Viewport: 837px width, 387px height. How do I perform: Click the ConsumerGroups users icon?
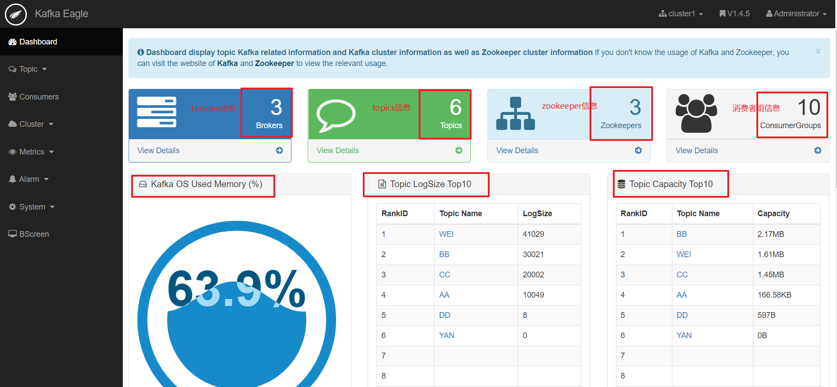point(696,113)
